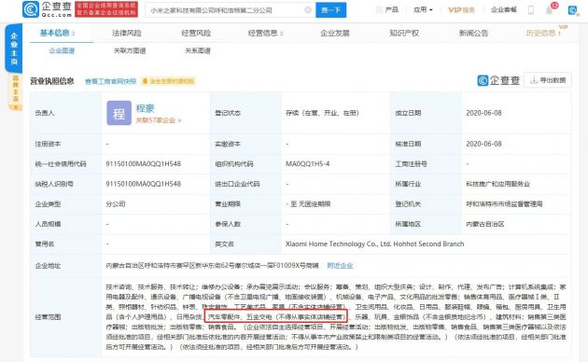Screen dimensions: 588x362
Task: Click the 导出数据 export button
Action: coord(548,80)
